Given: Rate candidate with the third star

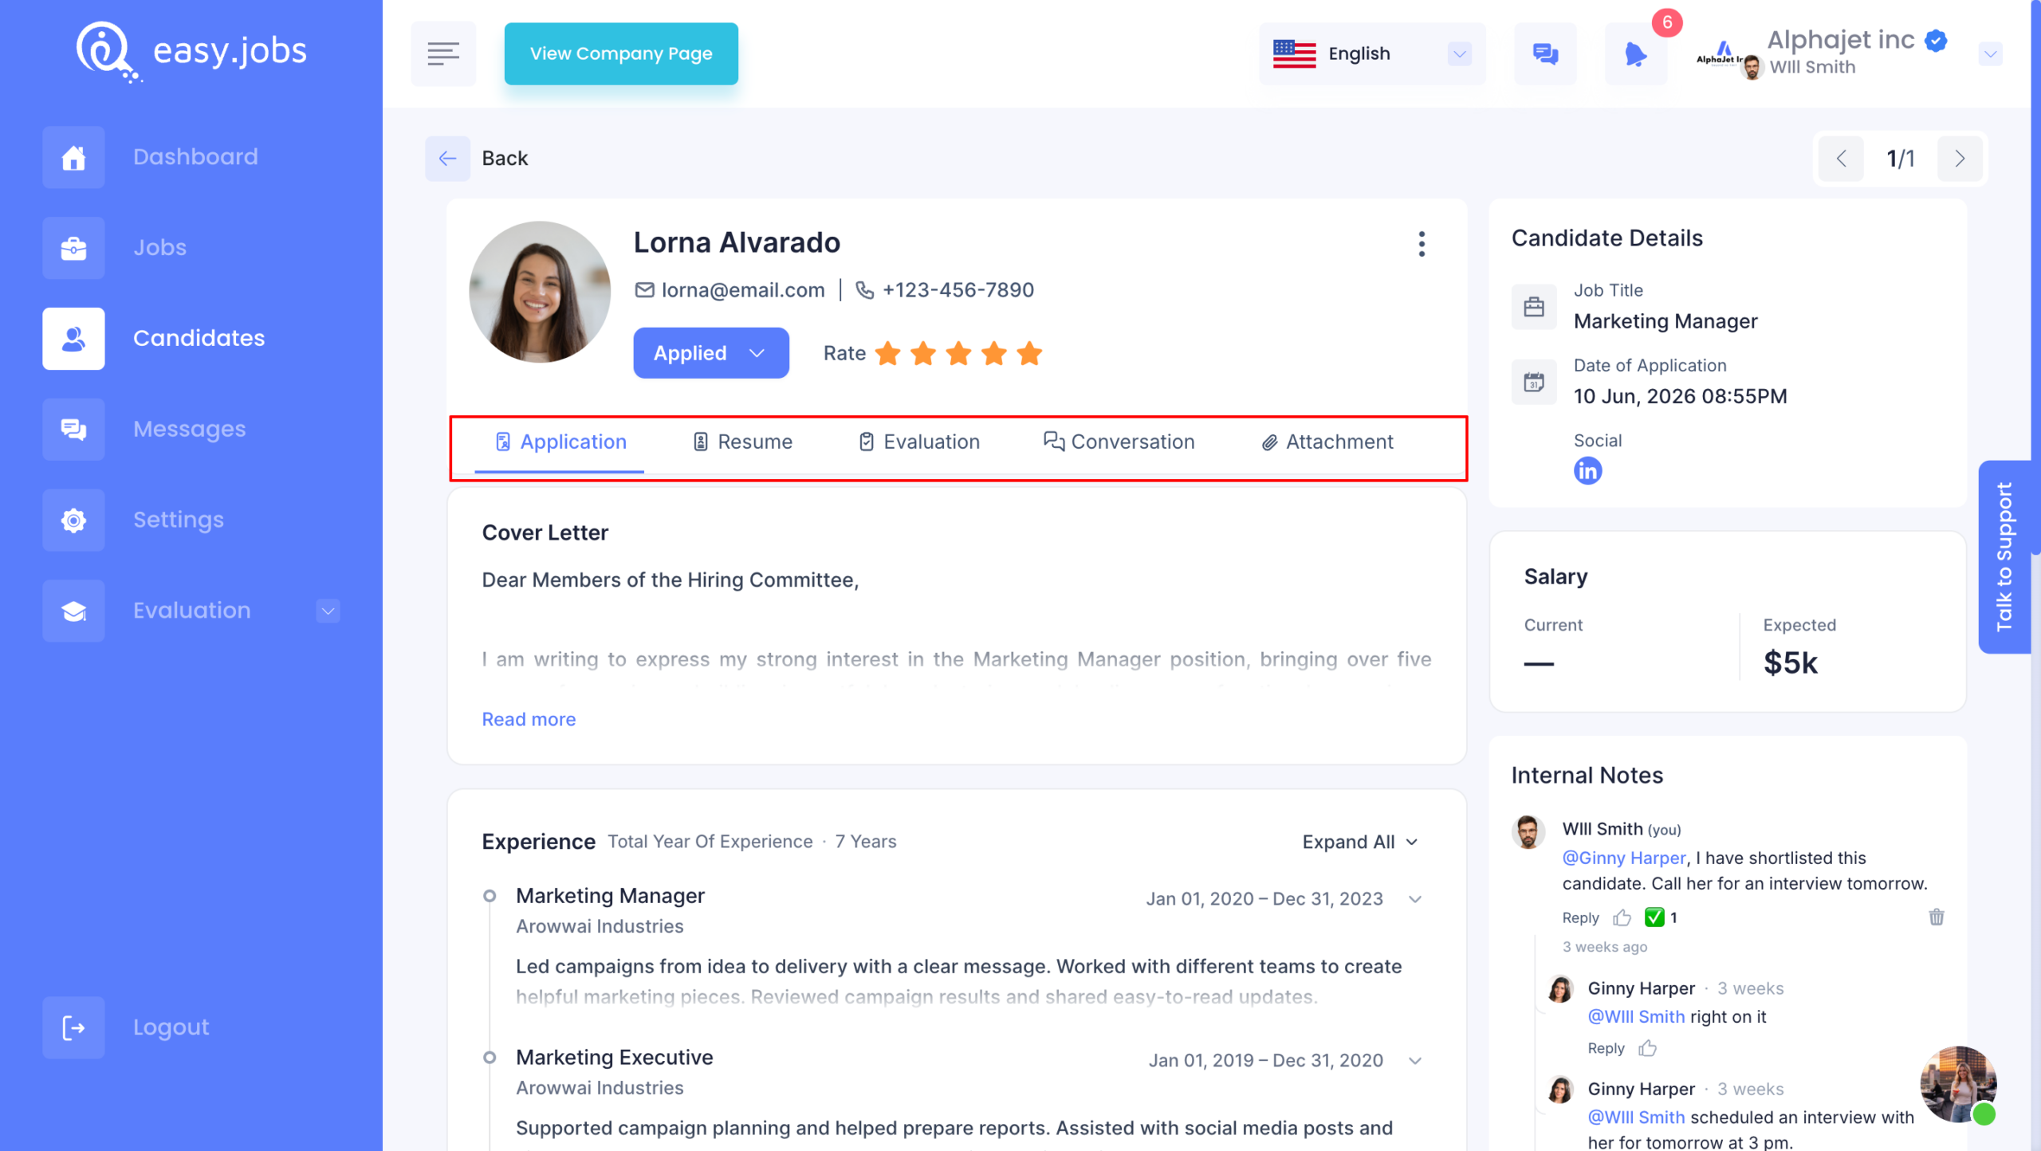Looking at the screenshot, I should point(958,353).
